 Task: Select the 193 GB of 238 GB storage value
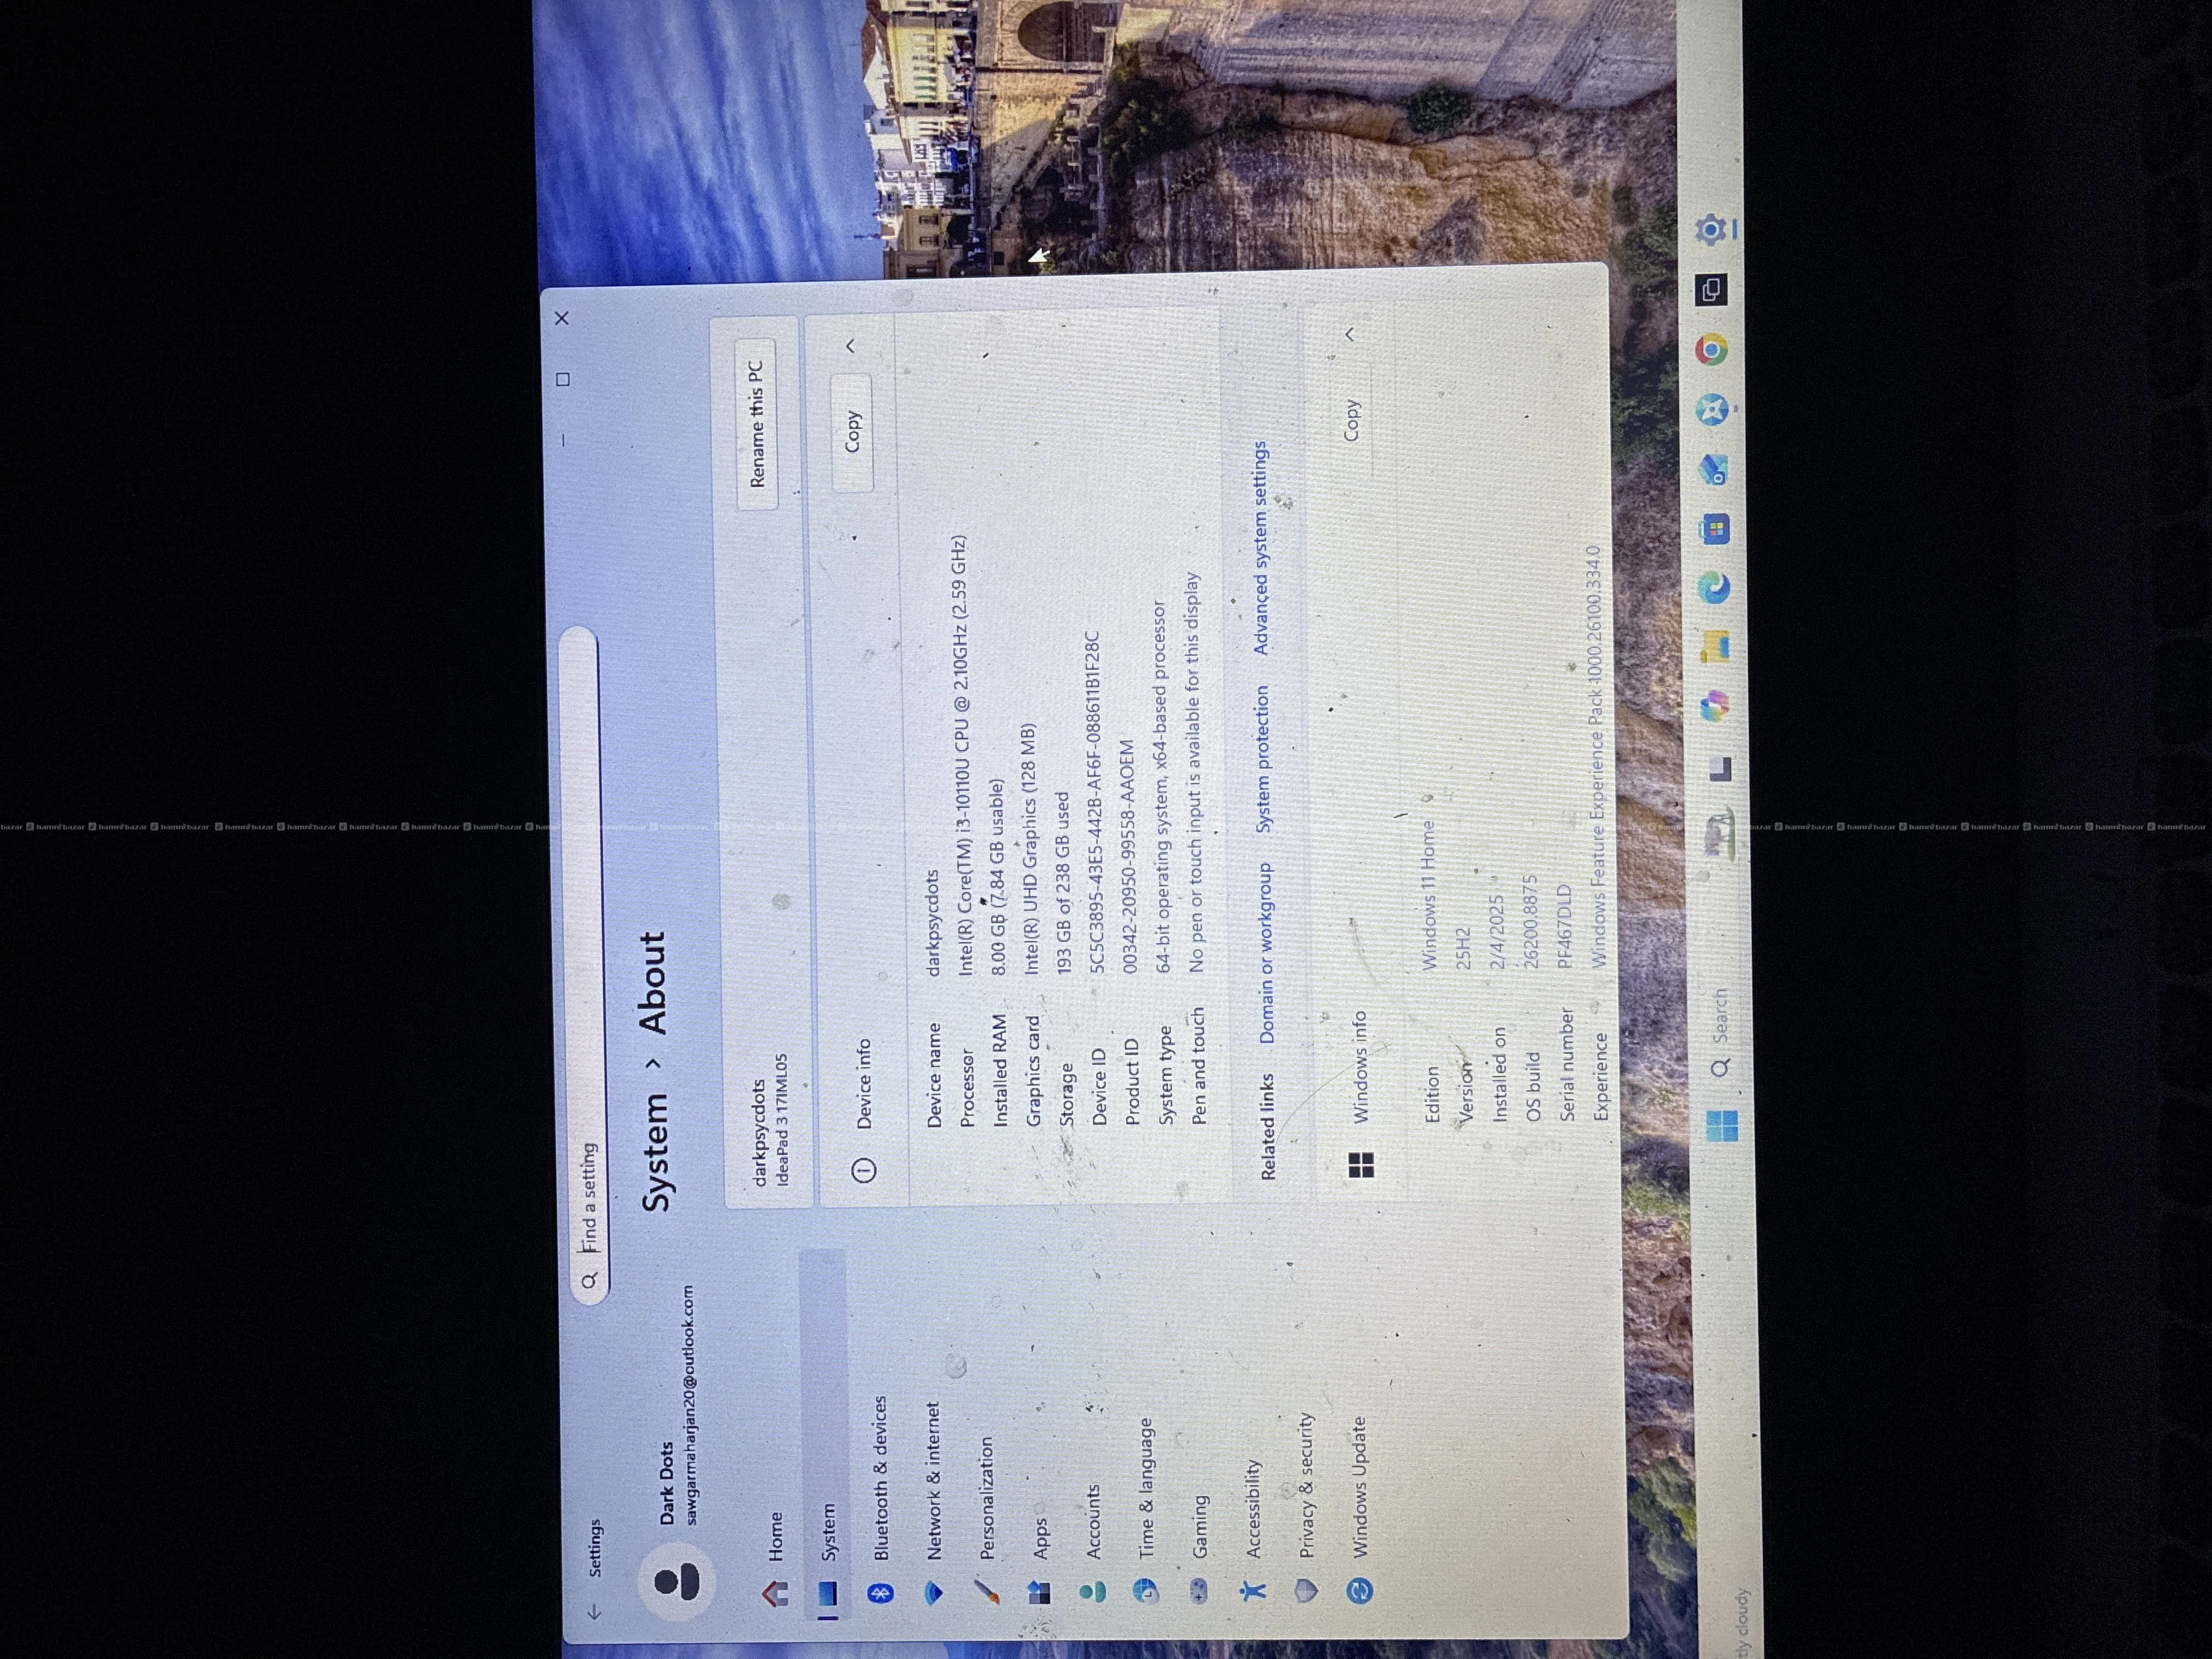coord(1062,883)
